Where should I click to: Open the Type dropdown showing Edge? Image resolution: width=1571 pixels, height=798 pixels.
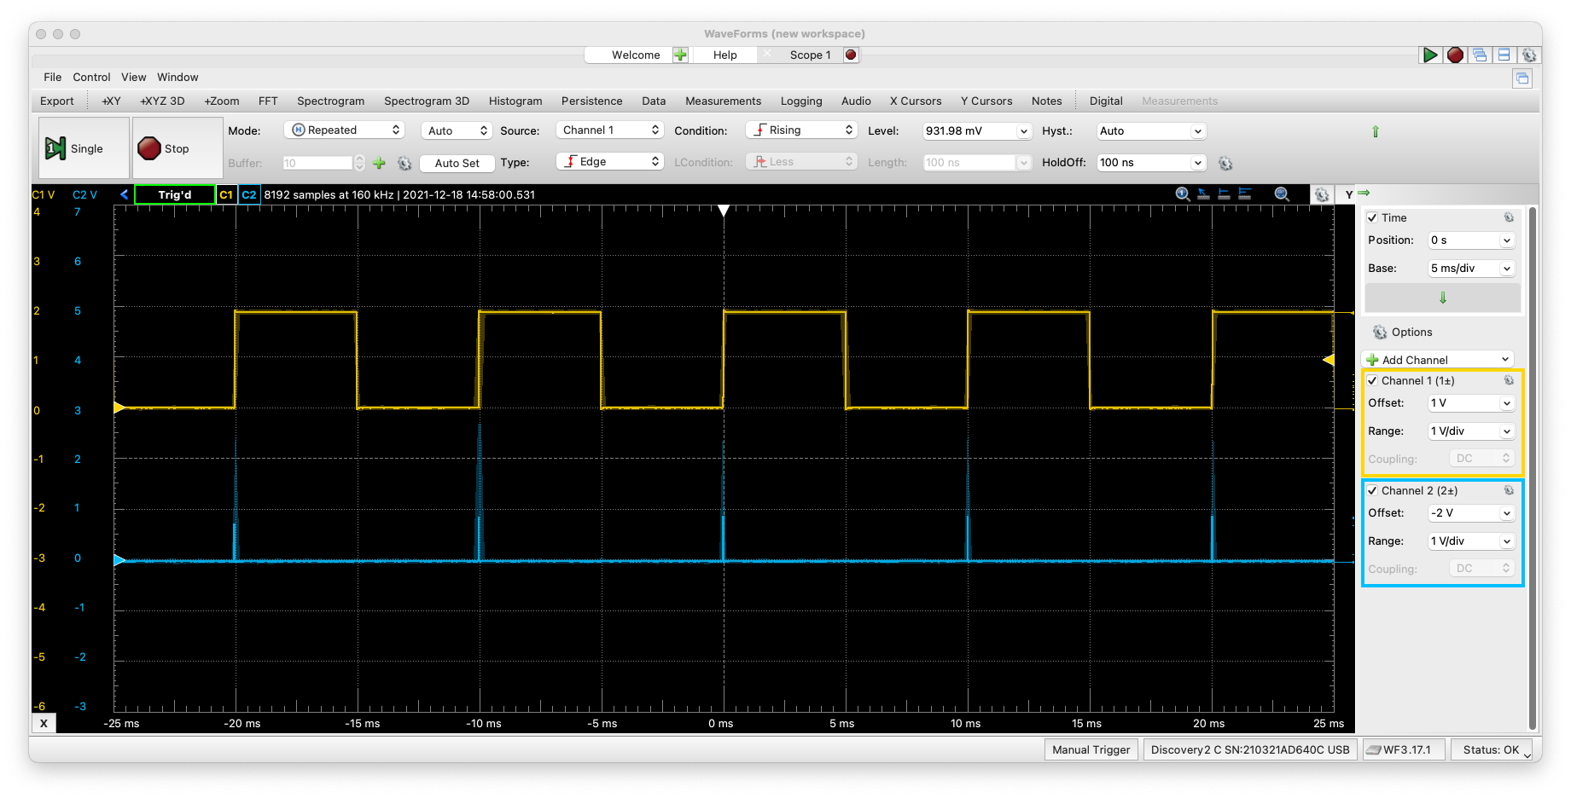pyautogui.click(x=610, y=161)
